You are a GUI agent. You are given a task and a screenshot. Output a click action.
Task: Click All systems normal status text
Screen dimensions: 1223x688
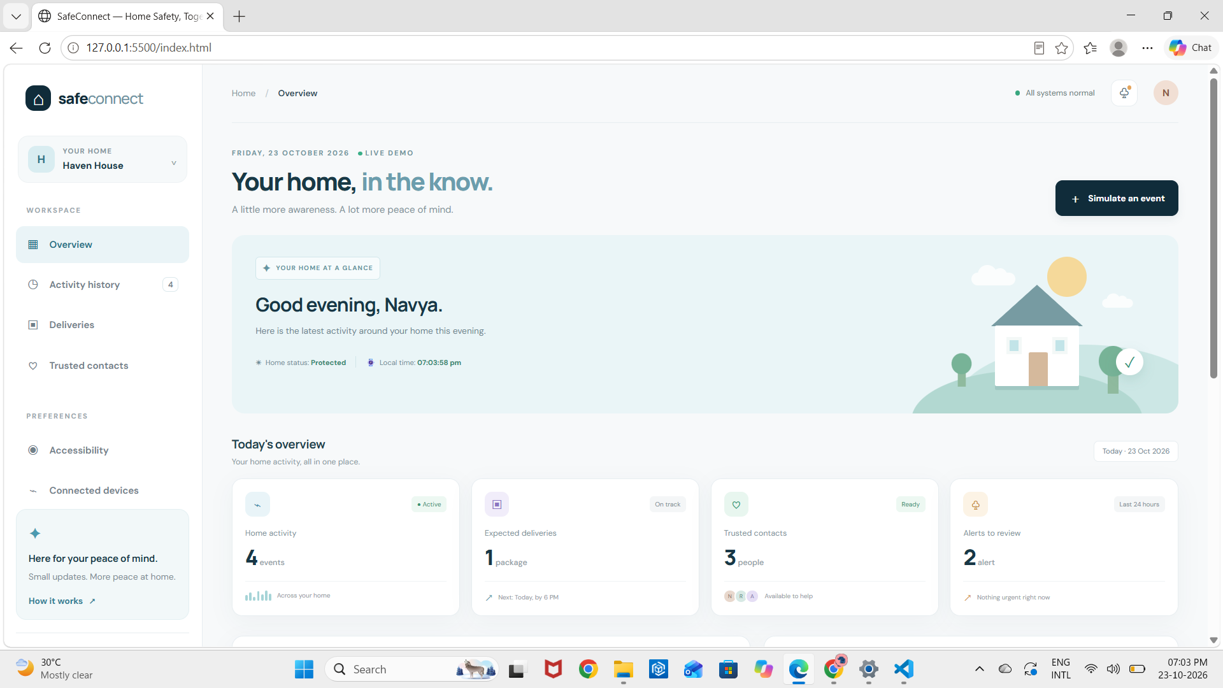(x=1060, y=93)
